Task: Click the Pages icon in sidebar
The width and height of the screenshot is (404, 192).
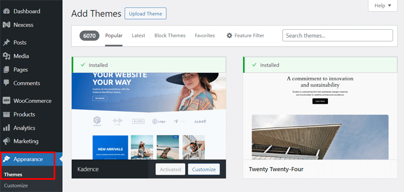Action: [x=6, y=70]
